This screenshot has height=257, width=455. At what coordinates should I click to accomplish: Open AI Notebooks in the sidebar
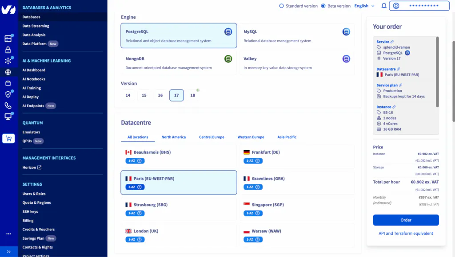[x=34, y=79]
